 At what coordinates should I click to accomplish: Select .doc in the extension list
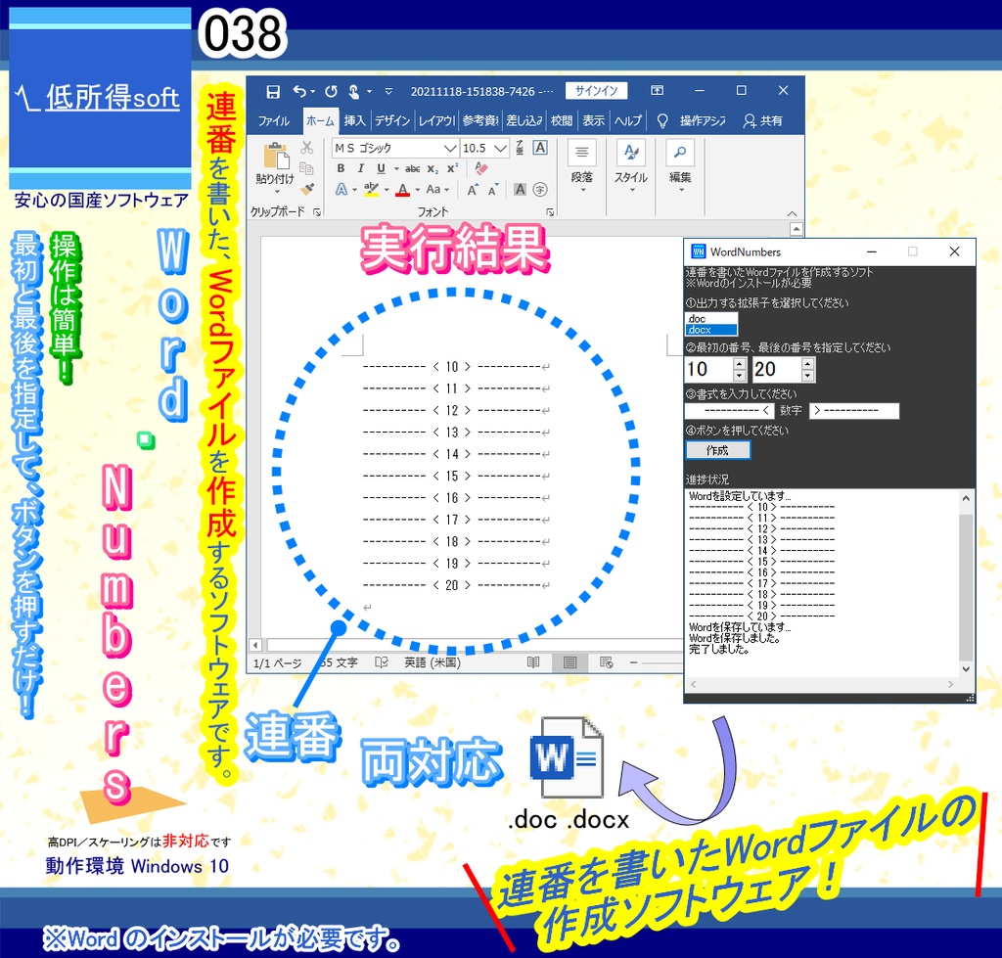point(697,318)
